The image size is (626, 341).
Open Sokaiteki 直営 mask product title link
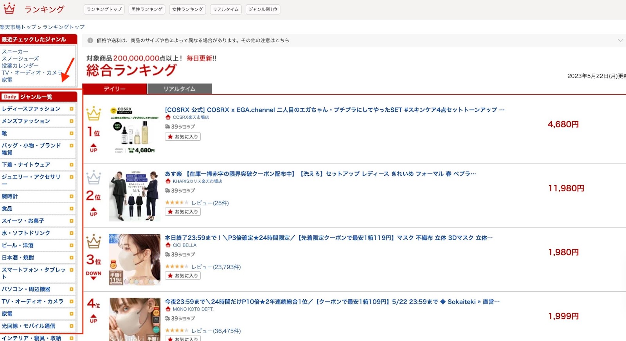point(332,302)
